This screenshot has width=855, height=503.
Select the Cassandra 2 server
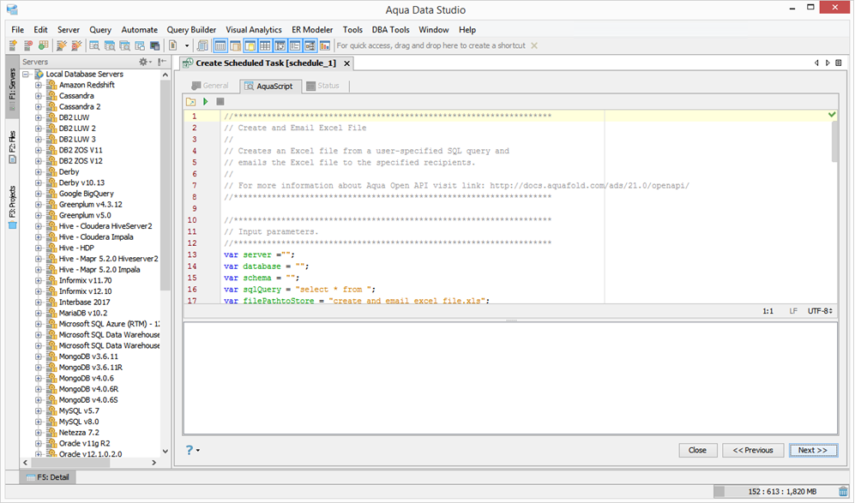click(80, 107)
